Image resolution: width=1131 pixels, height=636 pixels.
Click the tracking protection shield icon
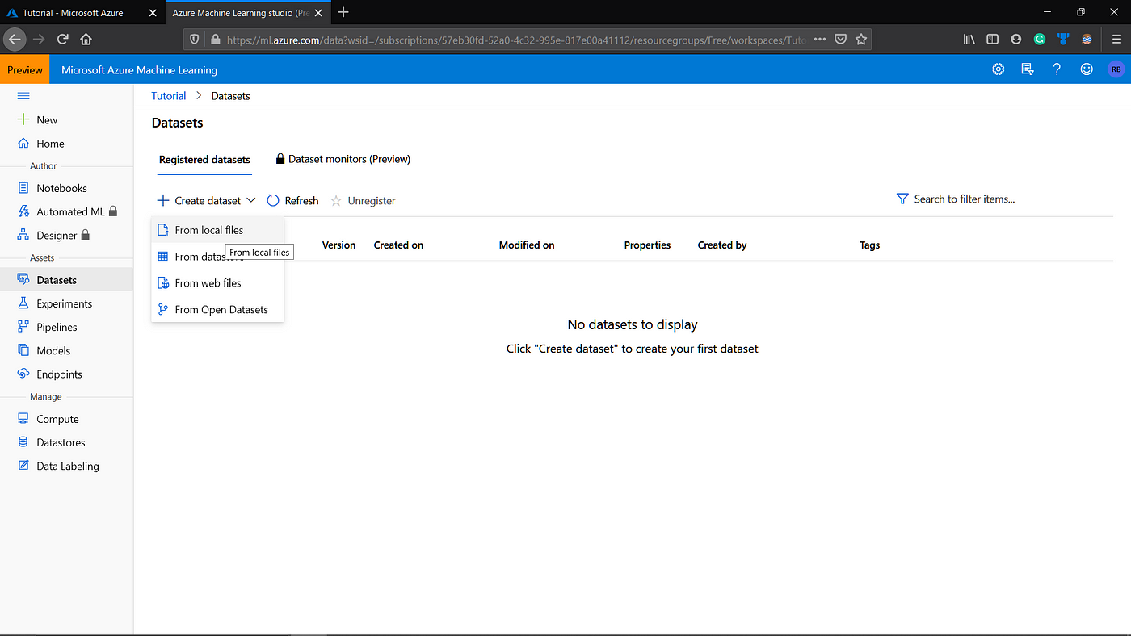[195, 39]
